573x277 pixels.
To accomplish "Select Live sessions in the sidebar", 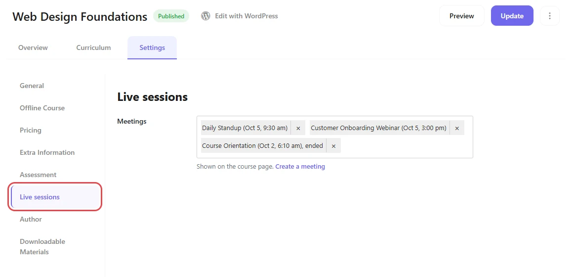I will [x=55, y=197].
